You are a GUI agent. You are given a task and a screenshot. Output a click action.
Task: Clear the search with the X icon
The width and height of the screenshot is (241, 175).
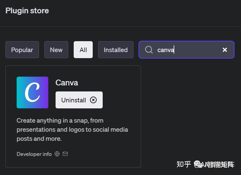tap(225, 50)
